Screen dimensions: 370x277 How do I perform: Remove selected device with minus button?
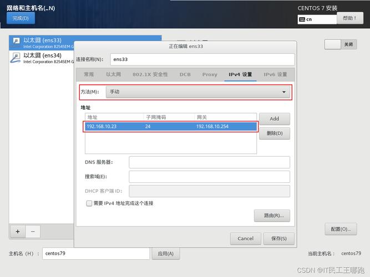[x=33, y=232]
